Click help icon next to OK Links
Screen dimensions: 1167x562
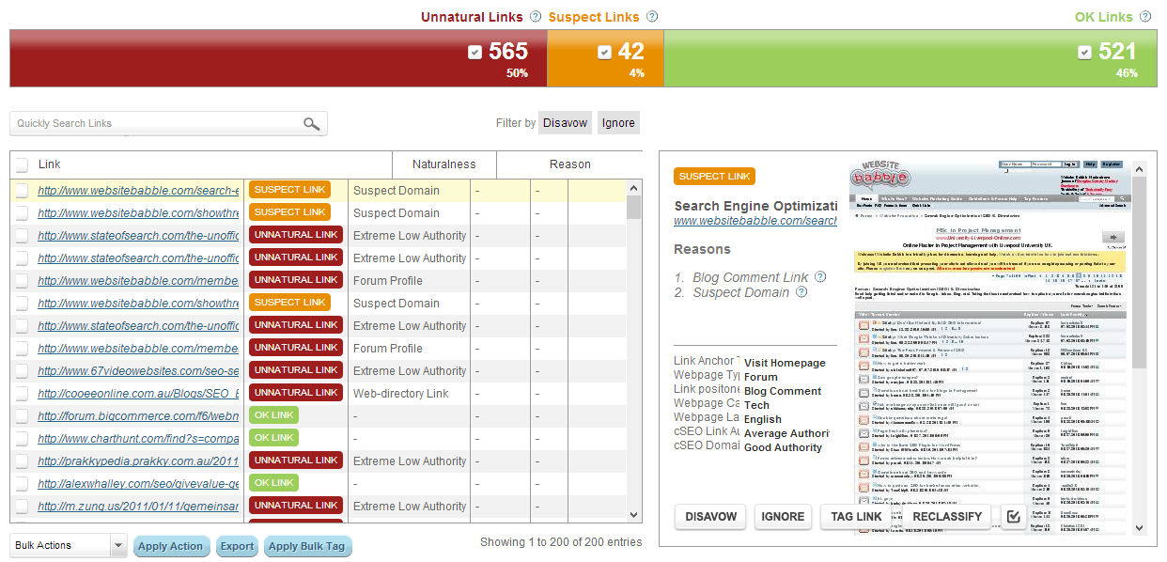click(x=1145, y=17)
